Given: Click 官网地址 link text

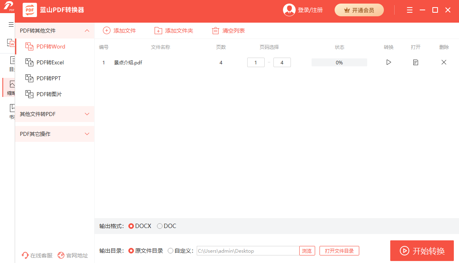Looking at the screenshot, I should (x=77, y=255).
